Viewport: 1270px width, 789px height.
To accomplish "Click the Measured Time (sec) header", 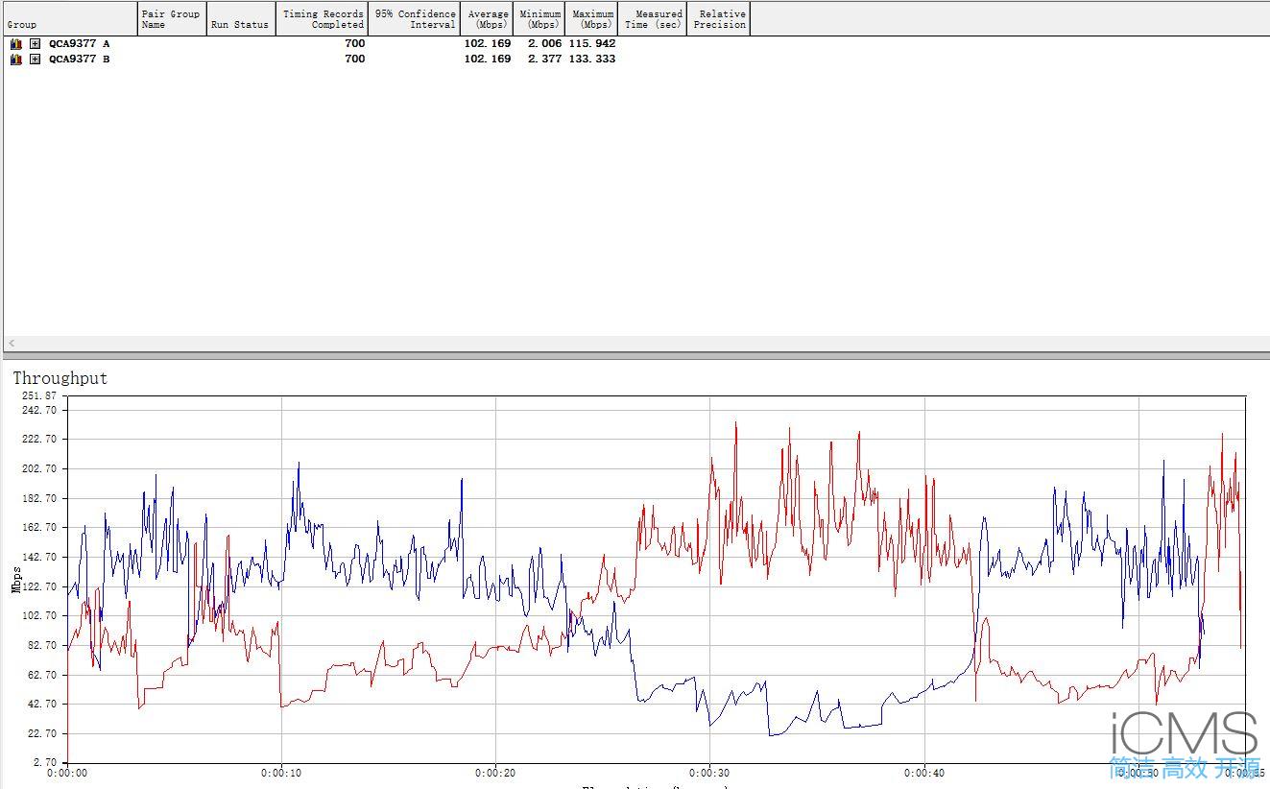I will [653, 19].
